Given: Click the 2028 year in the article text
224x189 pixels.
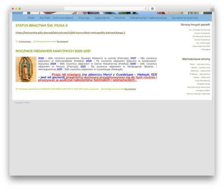Looking at the screenshot, I should click(89, 61).
